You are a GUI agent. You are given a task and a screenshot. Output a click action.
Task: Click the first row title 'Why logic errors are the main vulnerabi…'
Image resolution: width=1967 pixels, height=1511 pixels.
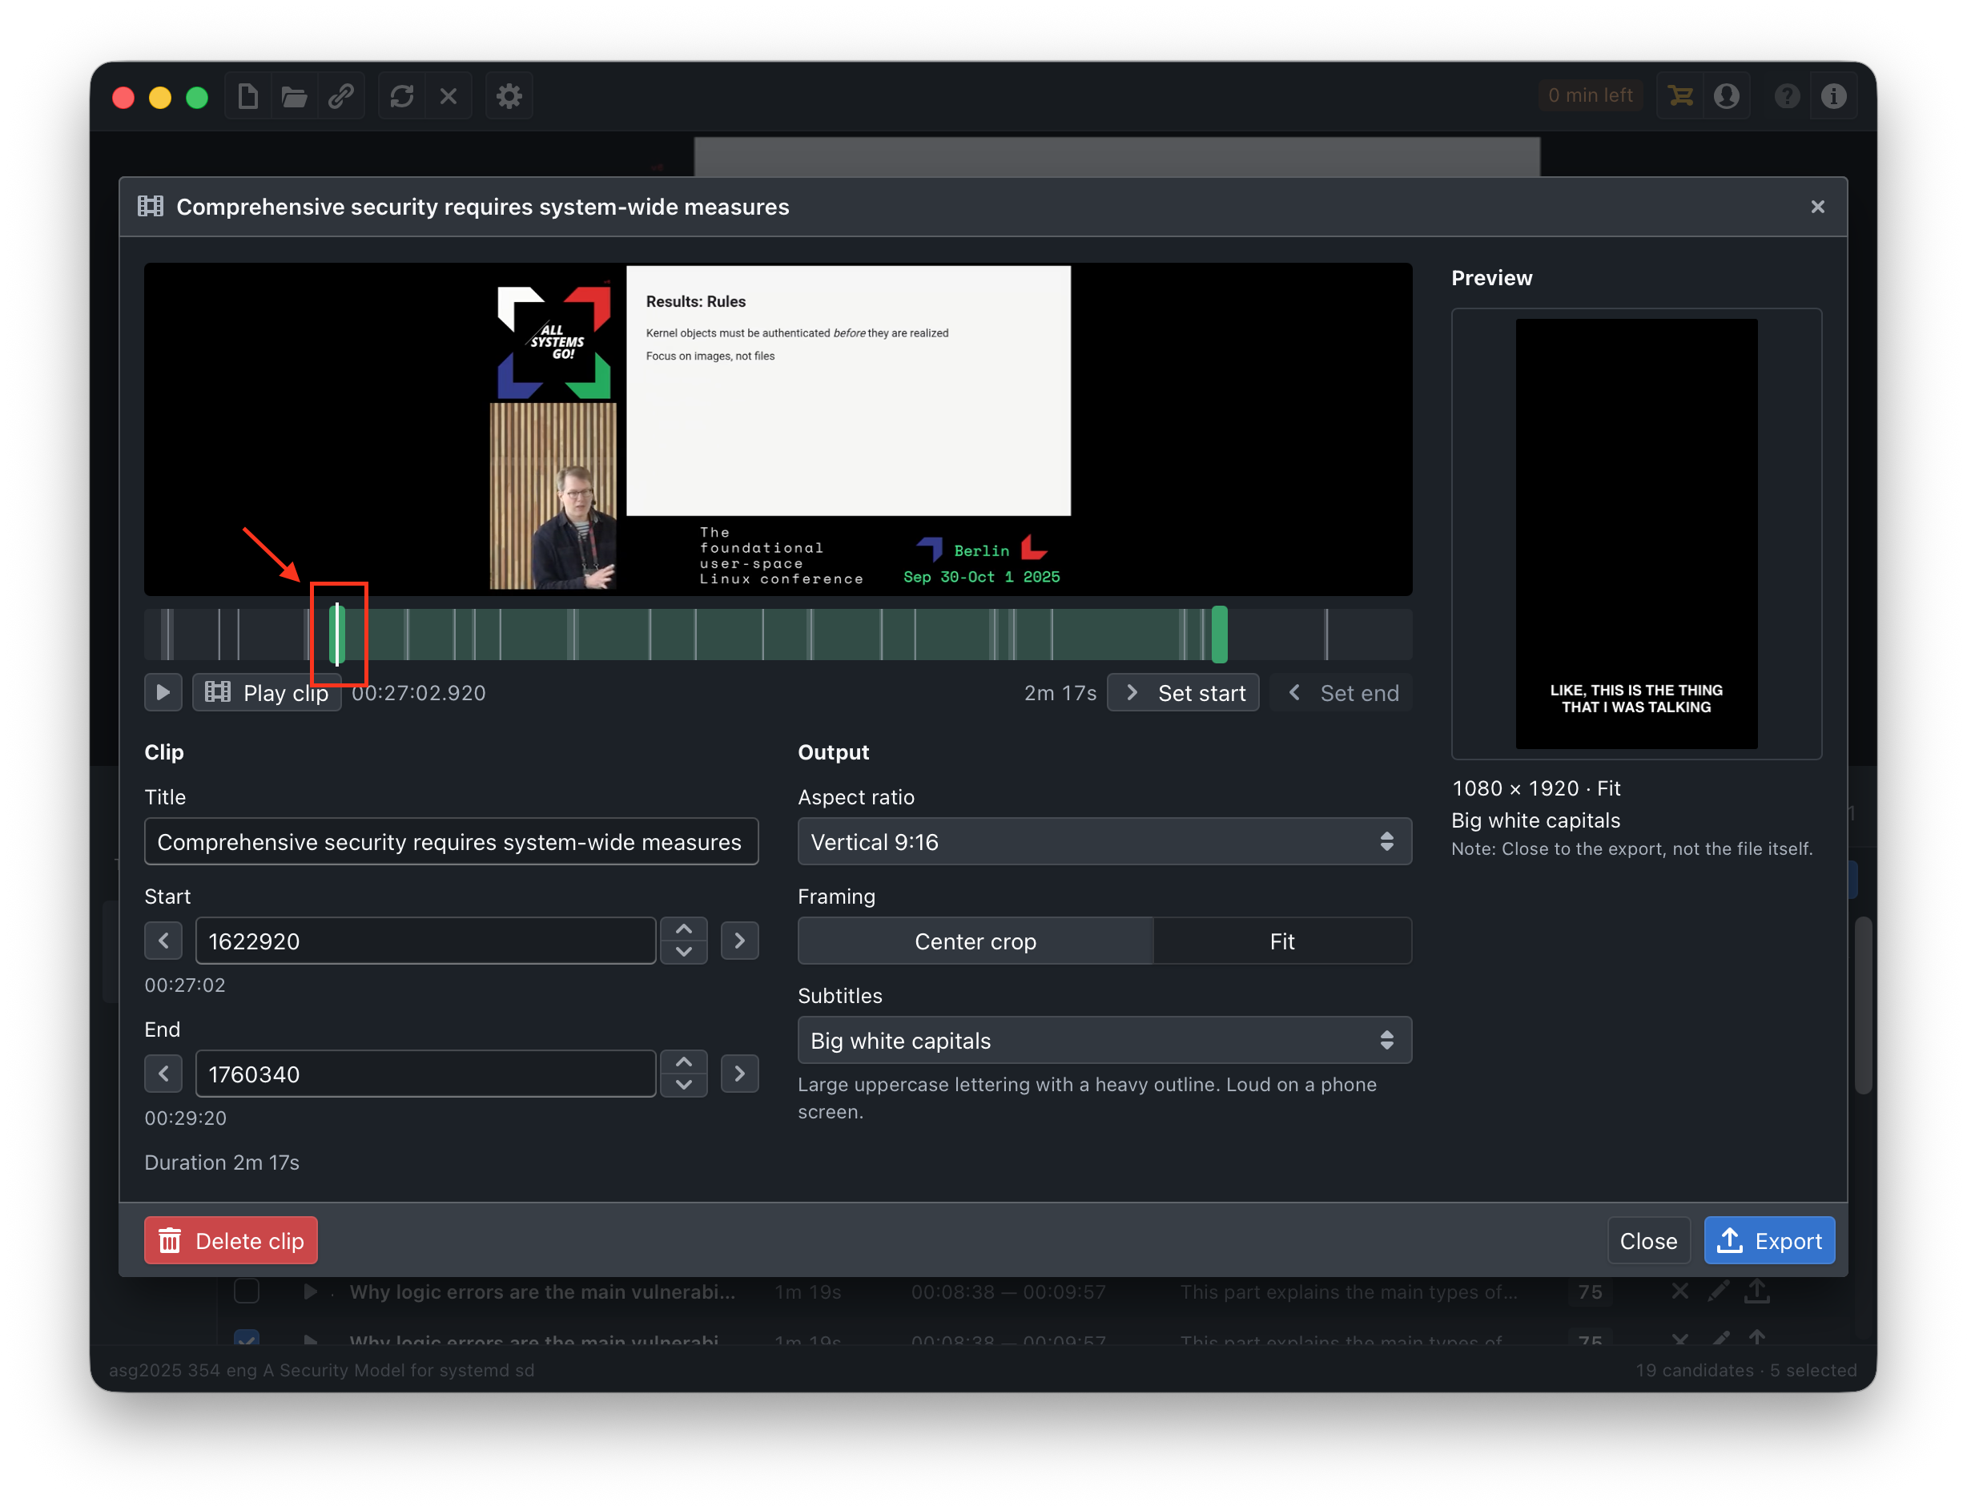[x=542, y=1291]
